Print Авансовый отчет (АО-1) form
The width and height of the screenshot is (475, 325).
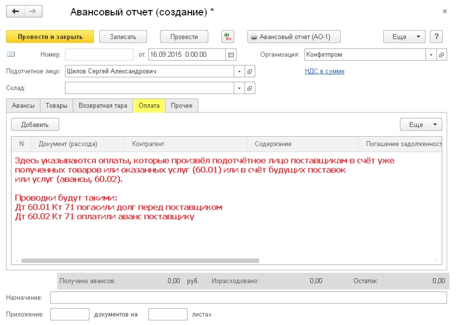(x=294, y=37)
